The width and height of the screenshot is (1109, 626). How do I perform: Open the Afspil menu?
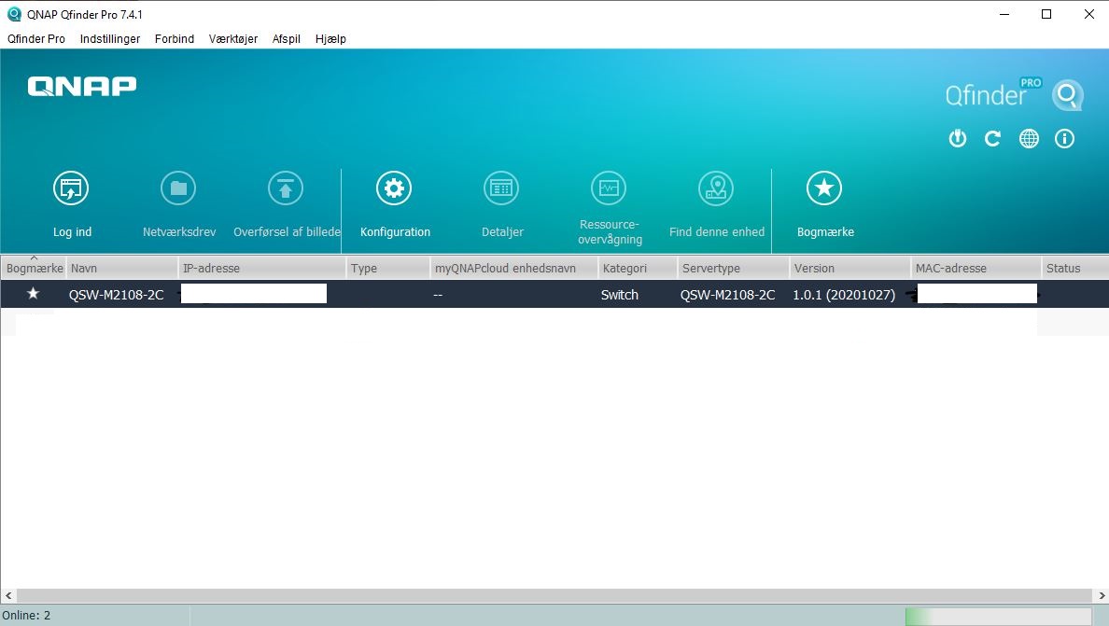pyautogui.click(x=286, y=39)
